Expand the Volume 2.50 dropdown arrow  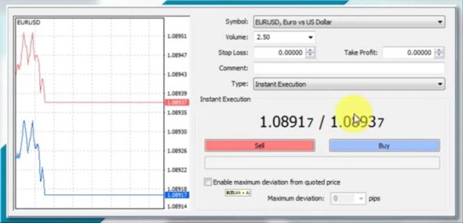pos(310,37)
